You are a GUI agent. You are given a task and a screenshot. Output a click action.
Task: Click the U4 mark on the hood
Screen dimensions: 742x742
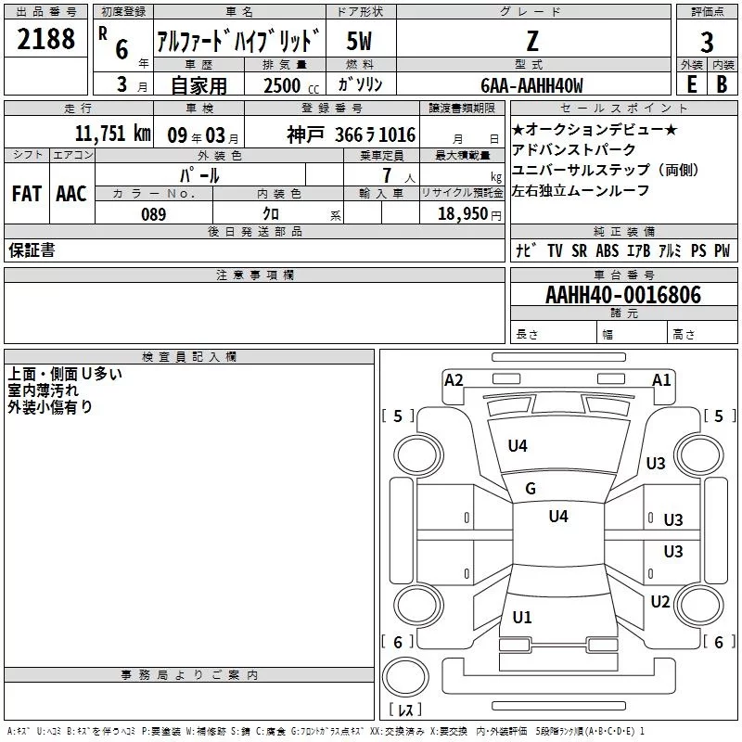coord(518,446)
